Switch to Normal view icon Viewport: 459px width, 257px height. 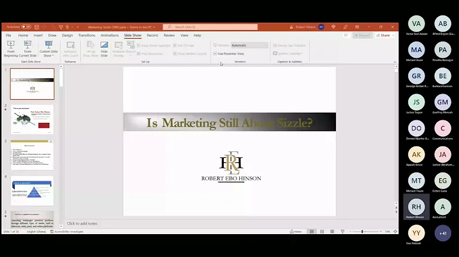312,232
